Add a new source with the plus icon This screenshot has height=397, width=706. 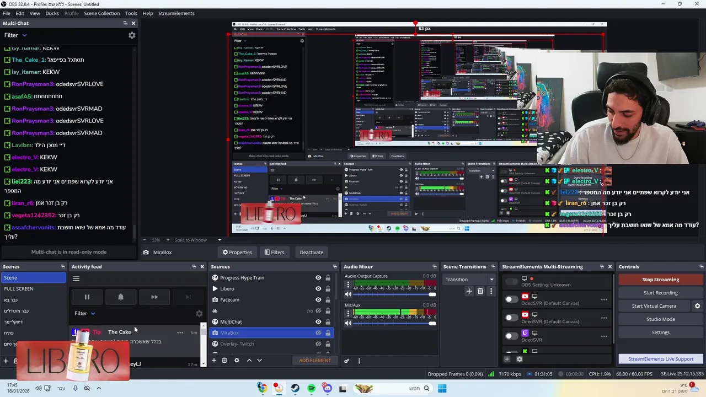click(x=213, y=361)
